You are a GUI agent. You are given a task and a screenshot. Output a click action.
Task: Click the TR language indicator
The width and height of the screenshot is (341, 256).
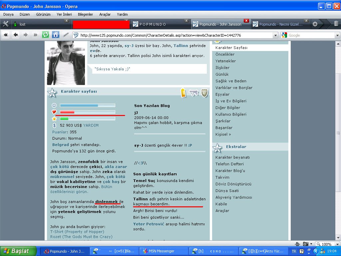coord(294,251)
